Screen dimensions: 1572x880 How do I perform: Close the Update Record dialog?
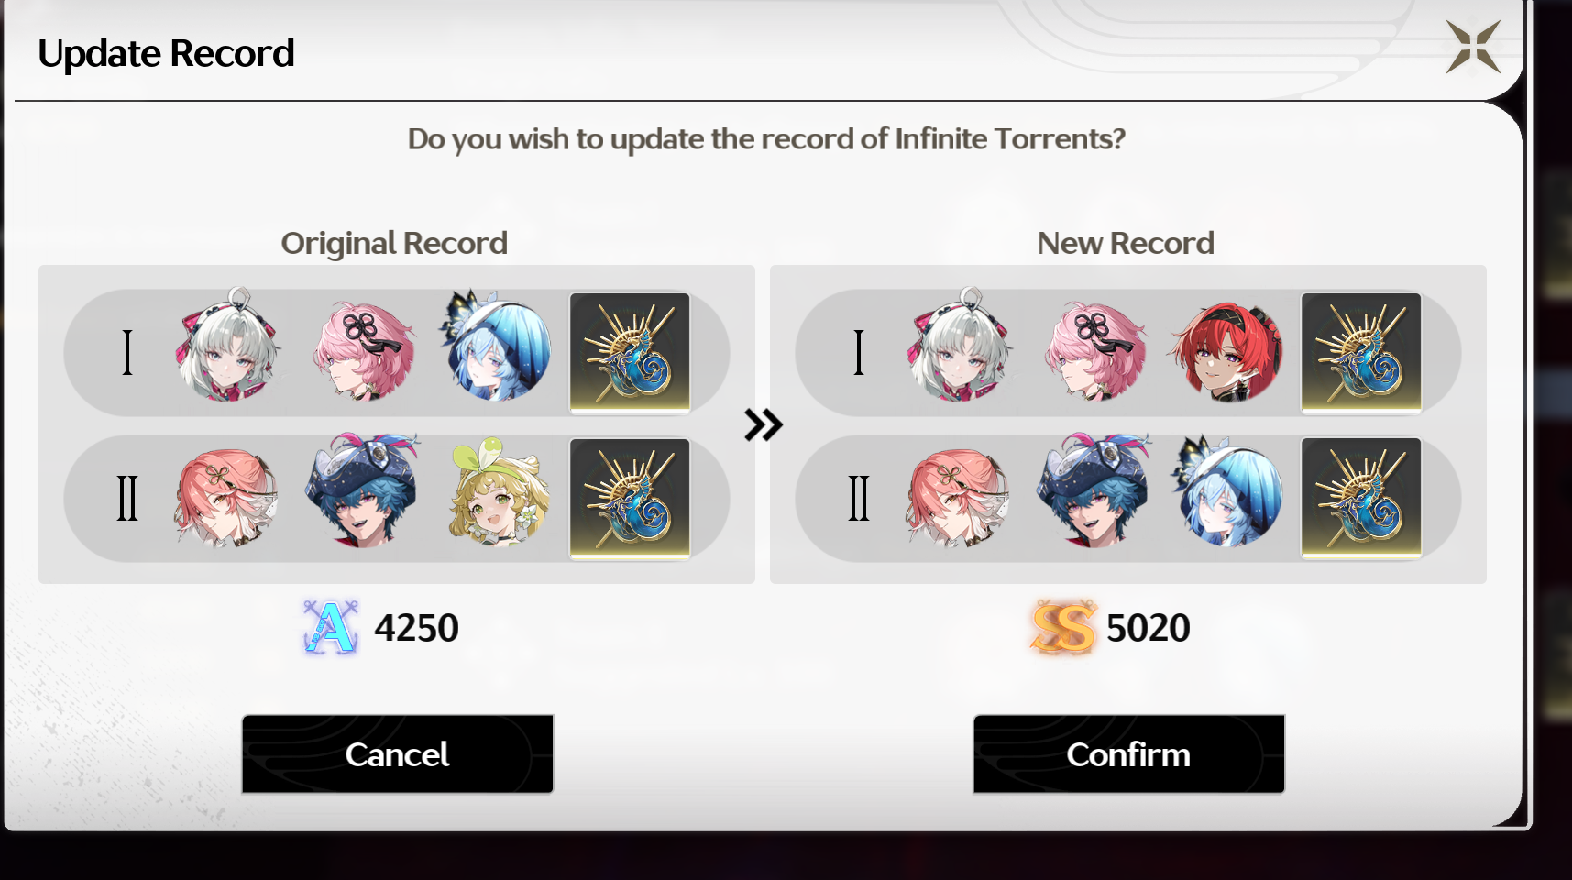pos(1473,47)
